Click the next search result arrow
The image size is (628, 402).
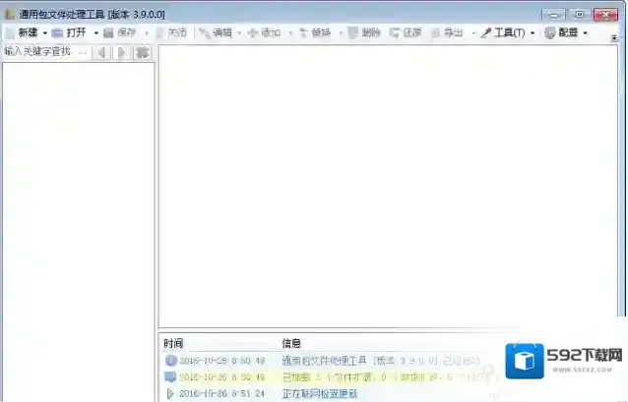tap(122, 52)
